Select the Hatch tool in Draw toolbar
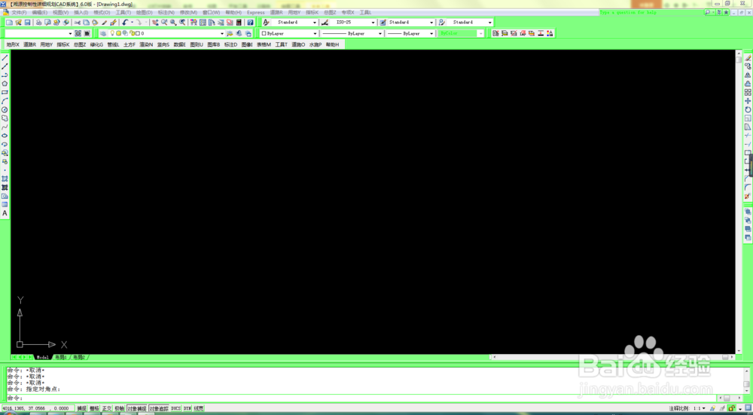This screenshot has height=415, width=753. (5, 179)
